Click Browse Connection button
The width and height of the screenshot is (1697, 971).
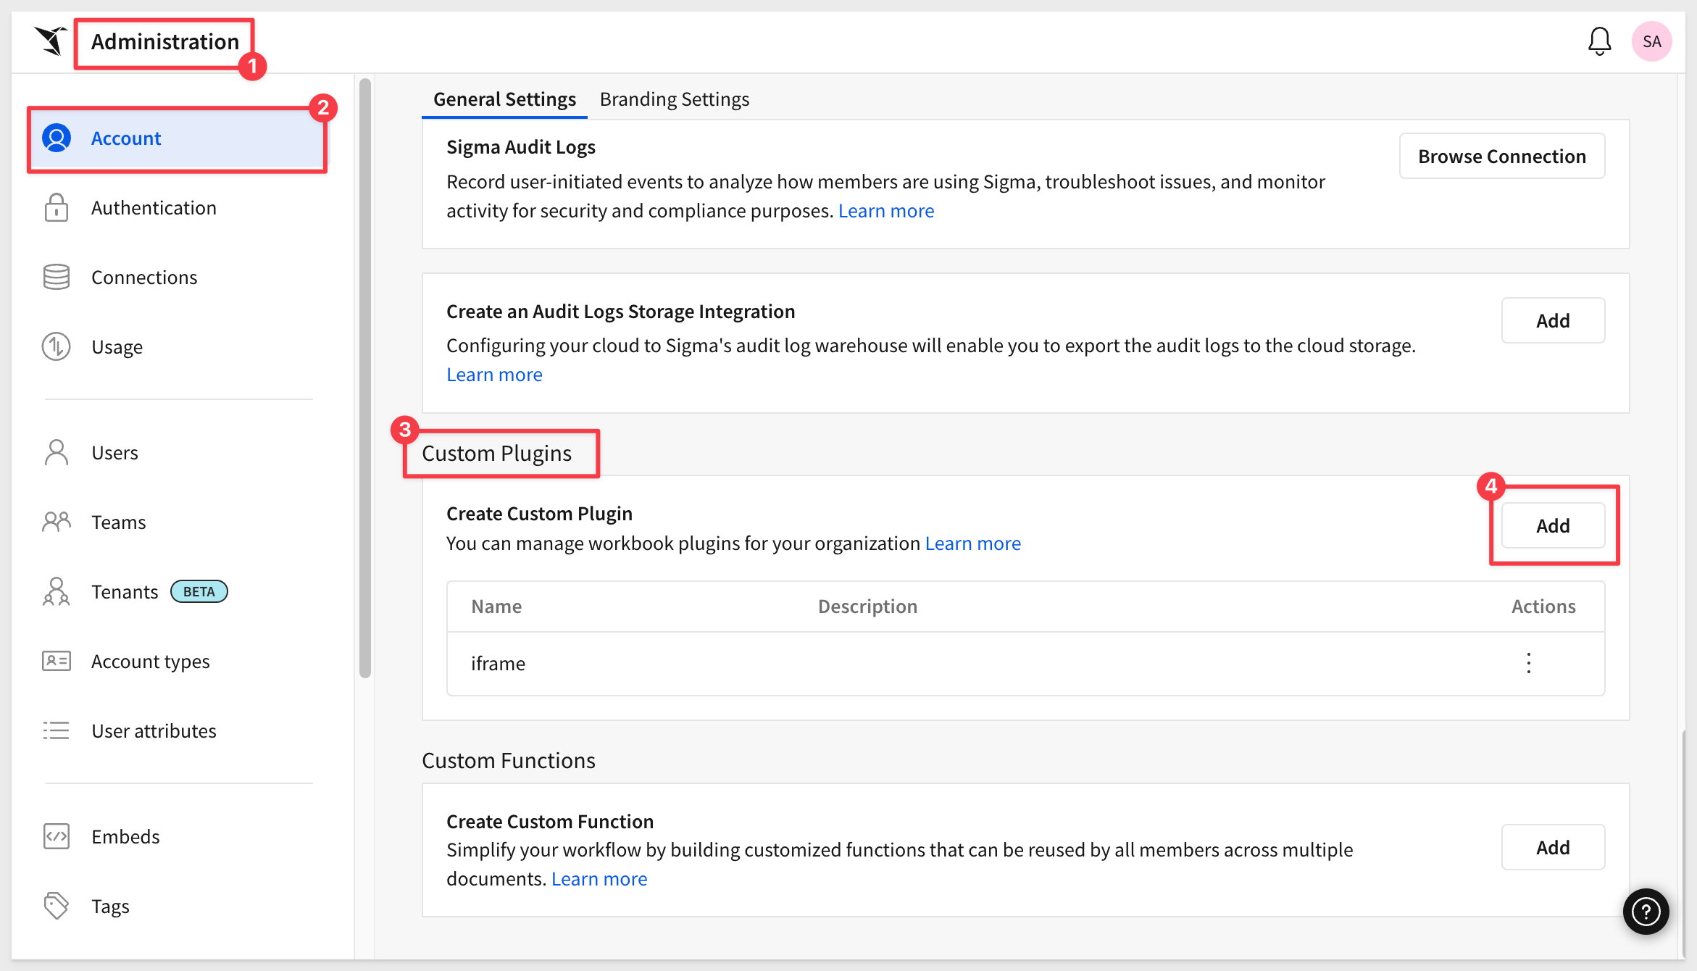point(1501,156)
